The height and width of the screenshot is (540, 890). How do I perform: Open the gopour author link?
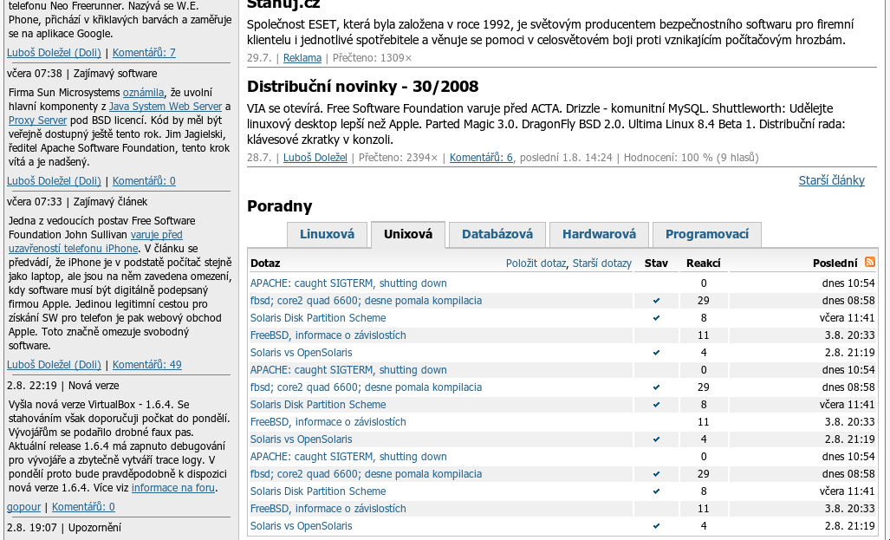(x=24, y=507)
